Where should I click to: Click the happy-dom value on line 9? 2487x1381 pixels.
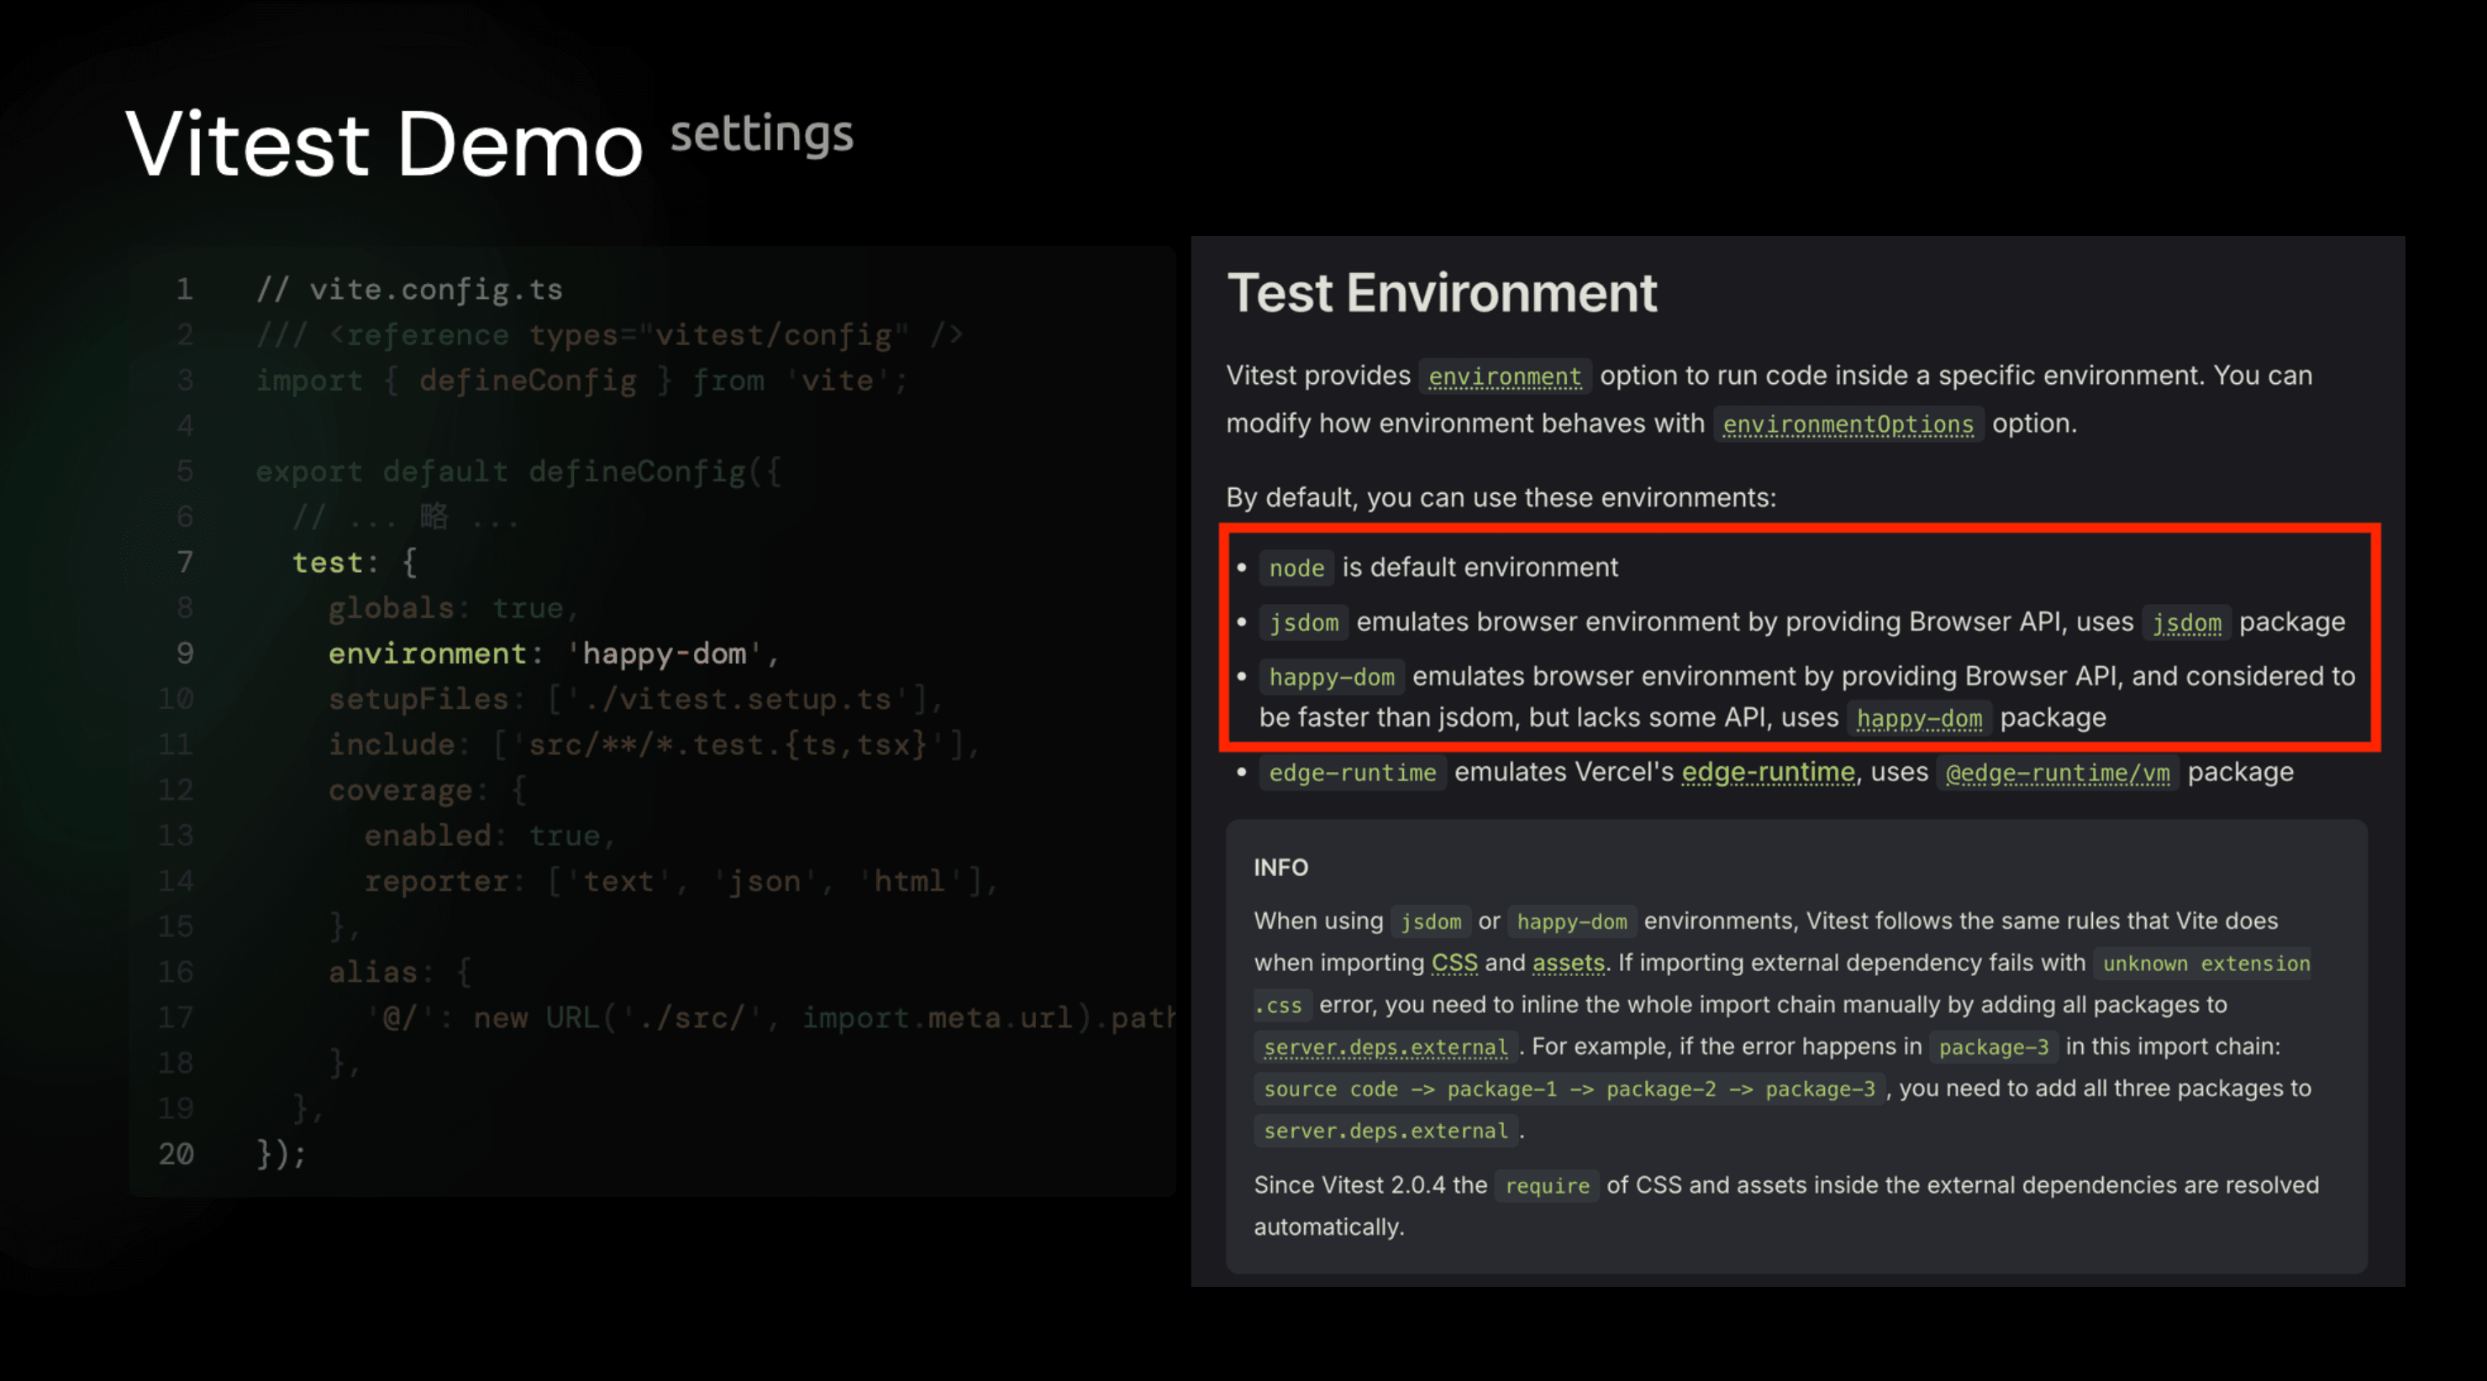click(665, 654)
